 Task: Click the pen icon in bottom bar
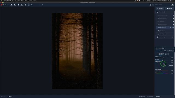point(9,97)
